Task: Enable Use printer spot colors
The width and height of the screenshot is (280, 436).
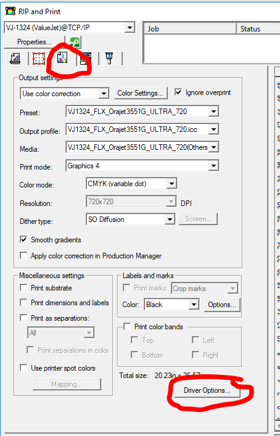Action: point(23,368)
